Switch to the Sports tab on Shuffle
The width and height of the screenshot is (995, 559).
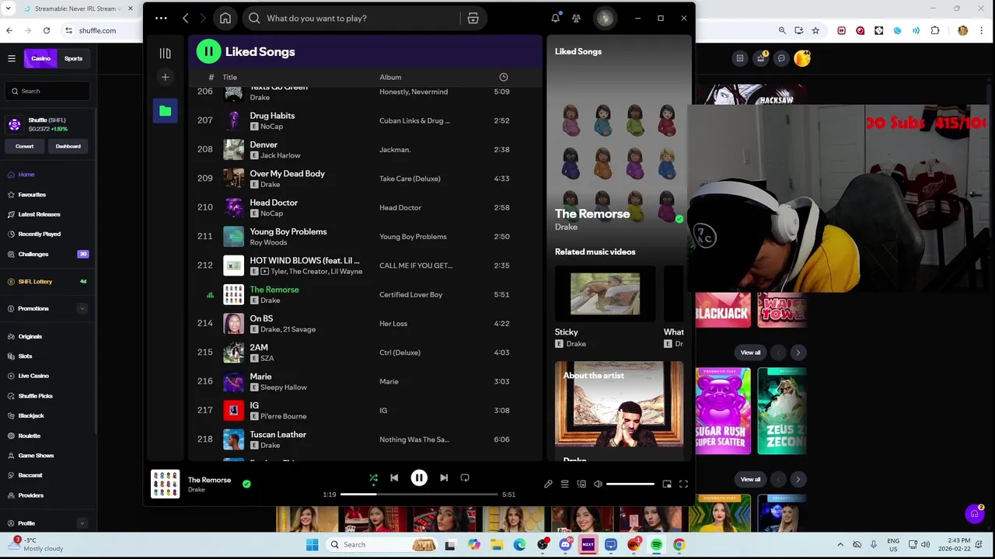point(73,58)
